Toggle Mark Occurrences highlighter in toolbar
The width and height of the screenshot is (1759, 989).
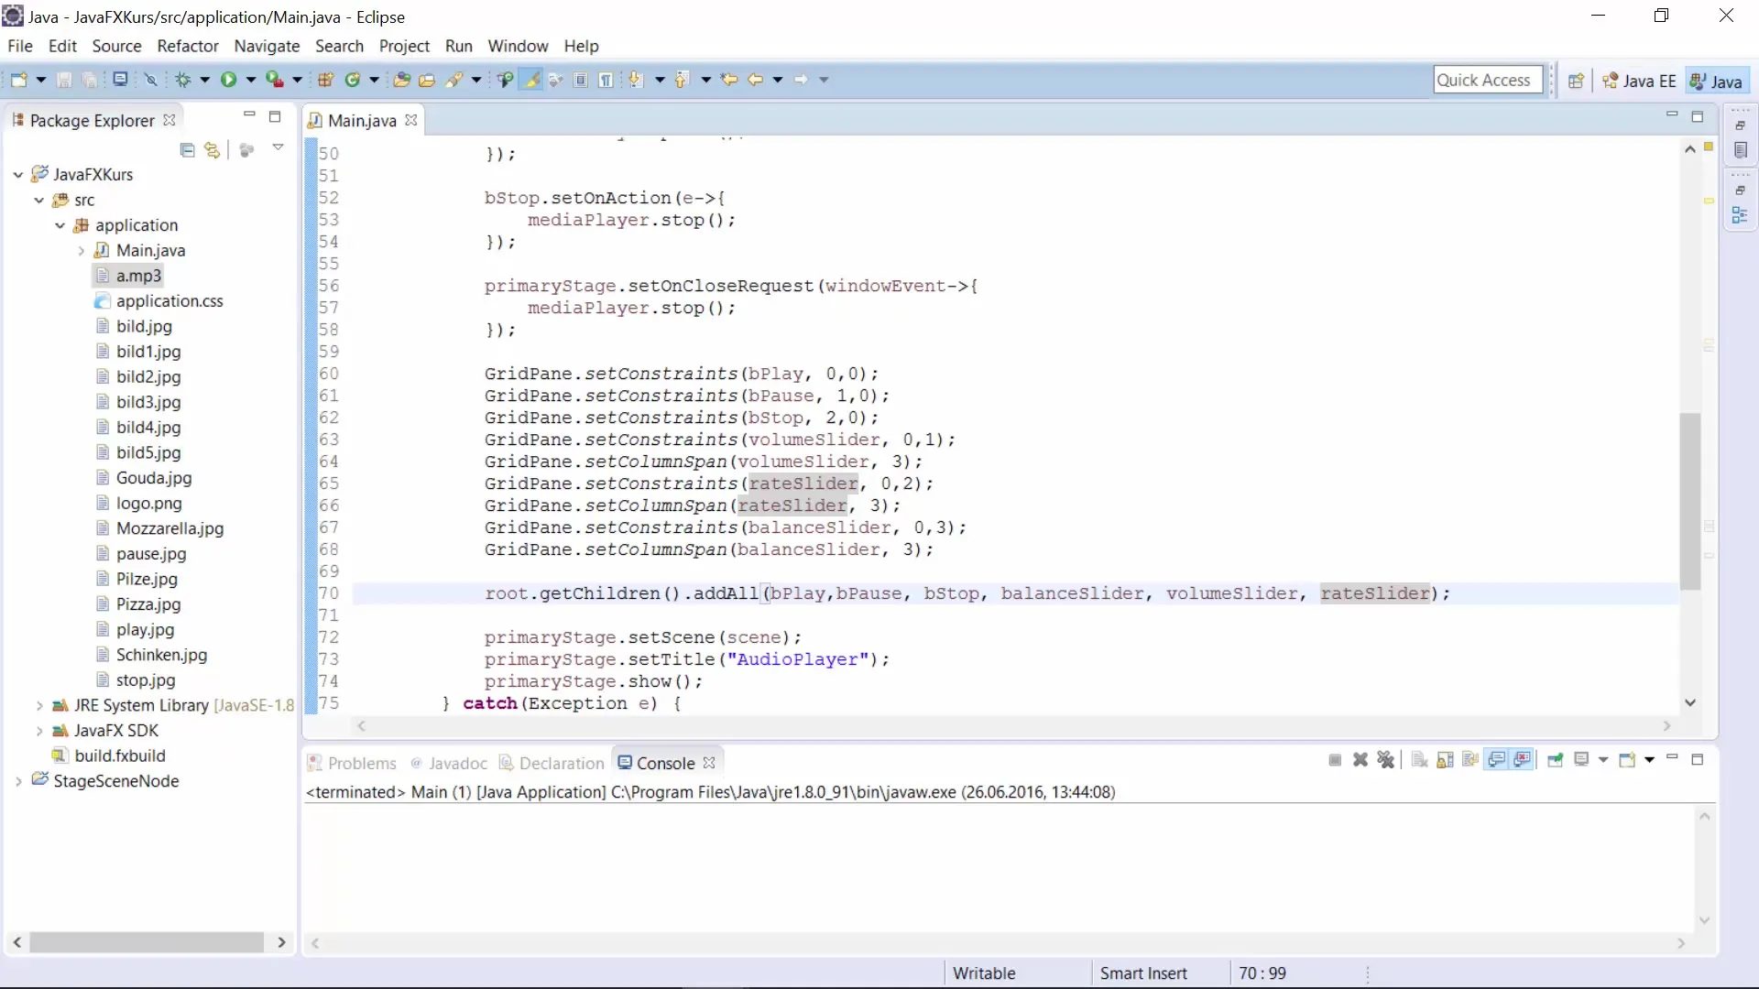tap(530, 80)
